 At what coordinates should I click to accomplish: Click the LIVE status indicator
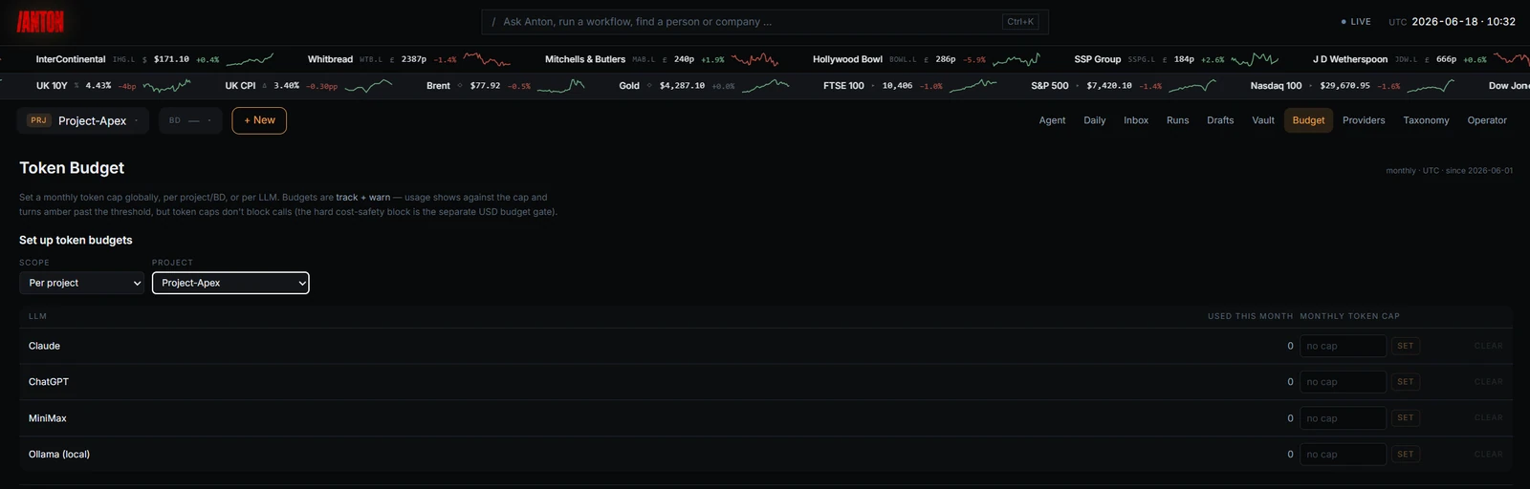pyautogui.click(x=1356, y=21)
